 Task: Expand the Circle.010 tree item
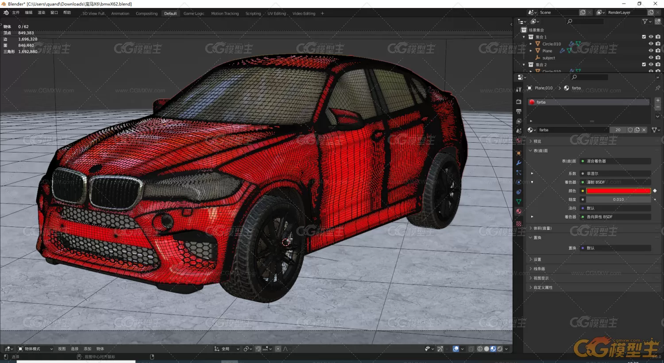531,44
